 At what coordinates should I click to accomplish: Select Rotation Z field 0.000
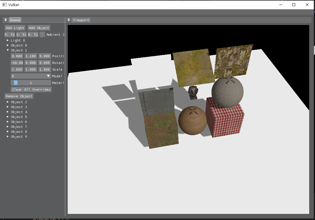coord(44,63)
